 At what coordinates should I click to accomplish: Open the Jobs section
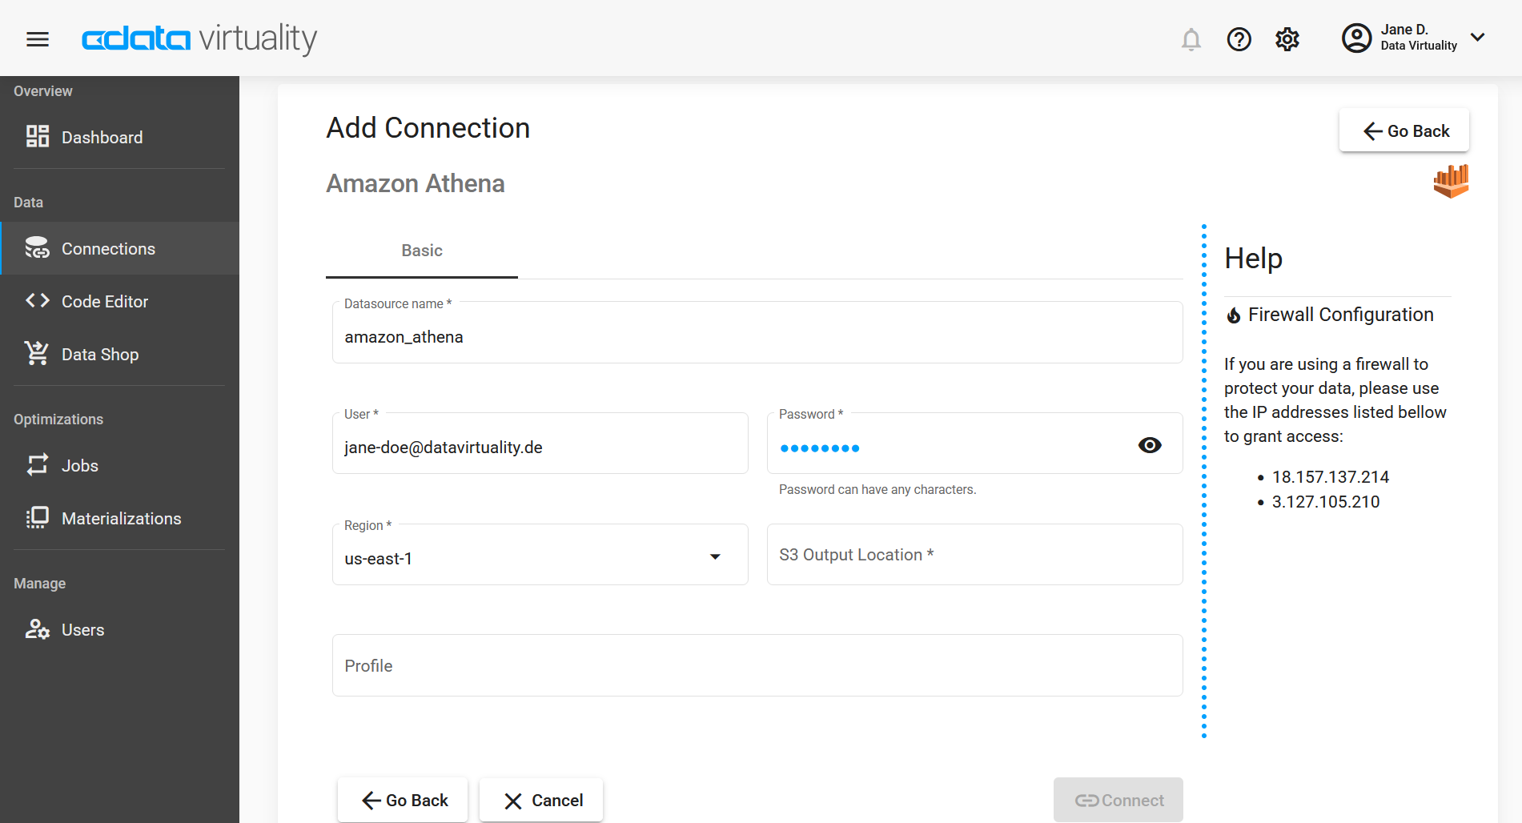(x=79, y=465)
